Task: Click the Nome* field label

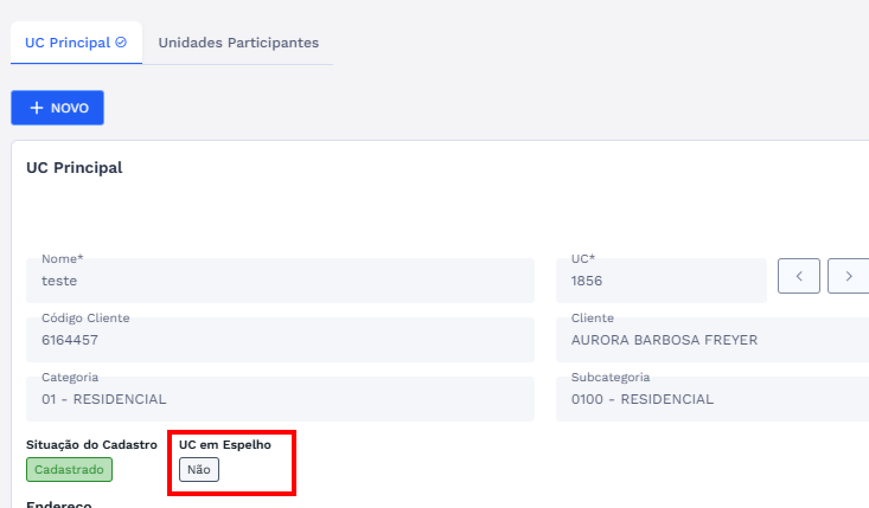Action: [62, 259]
